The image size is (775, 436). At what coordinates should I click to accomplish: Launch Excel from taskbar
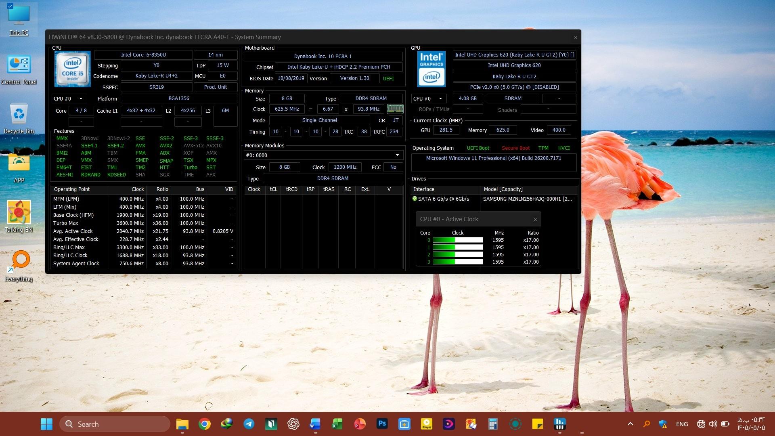pyautogui.click(x=337, y=424)
